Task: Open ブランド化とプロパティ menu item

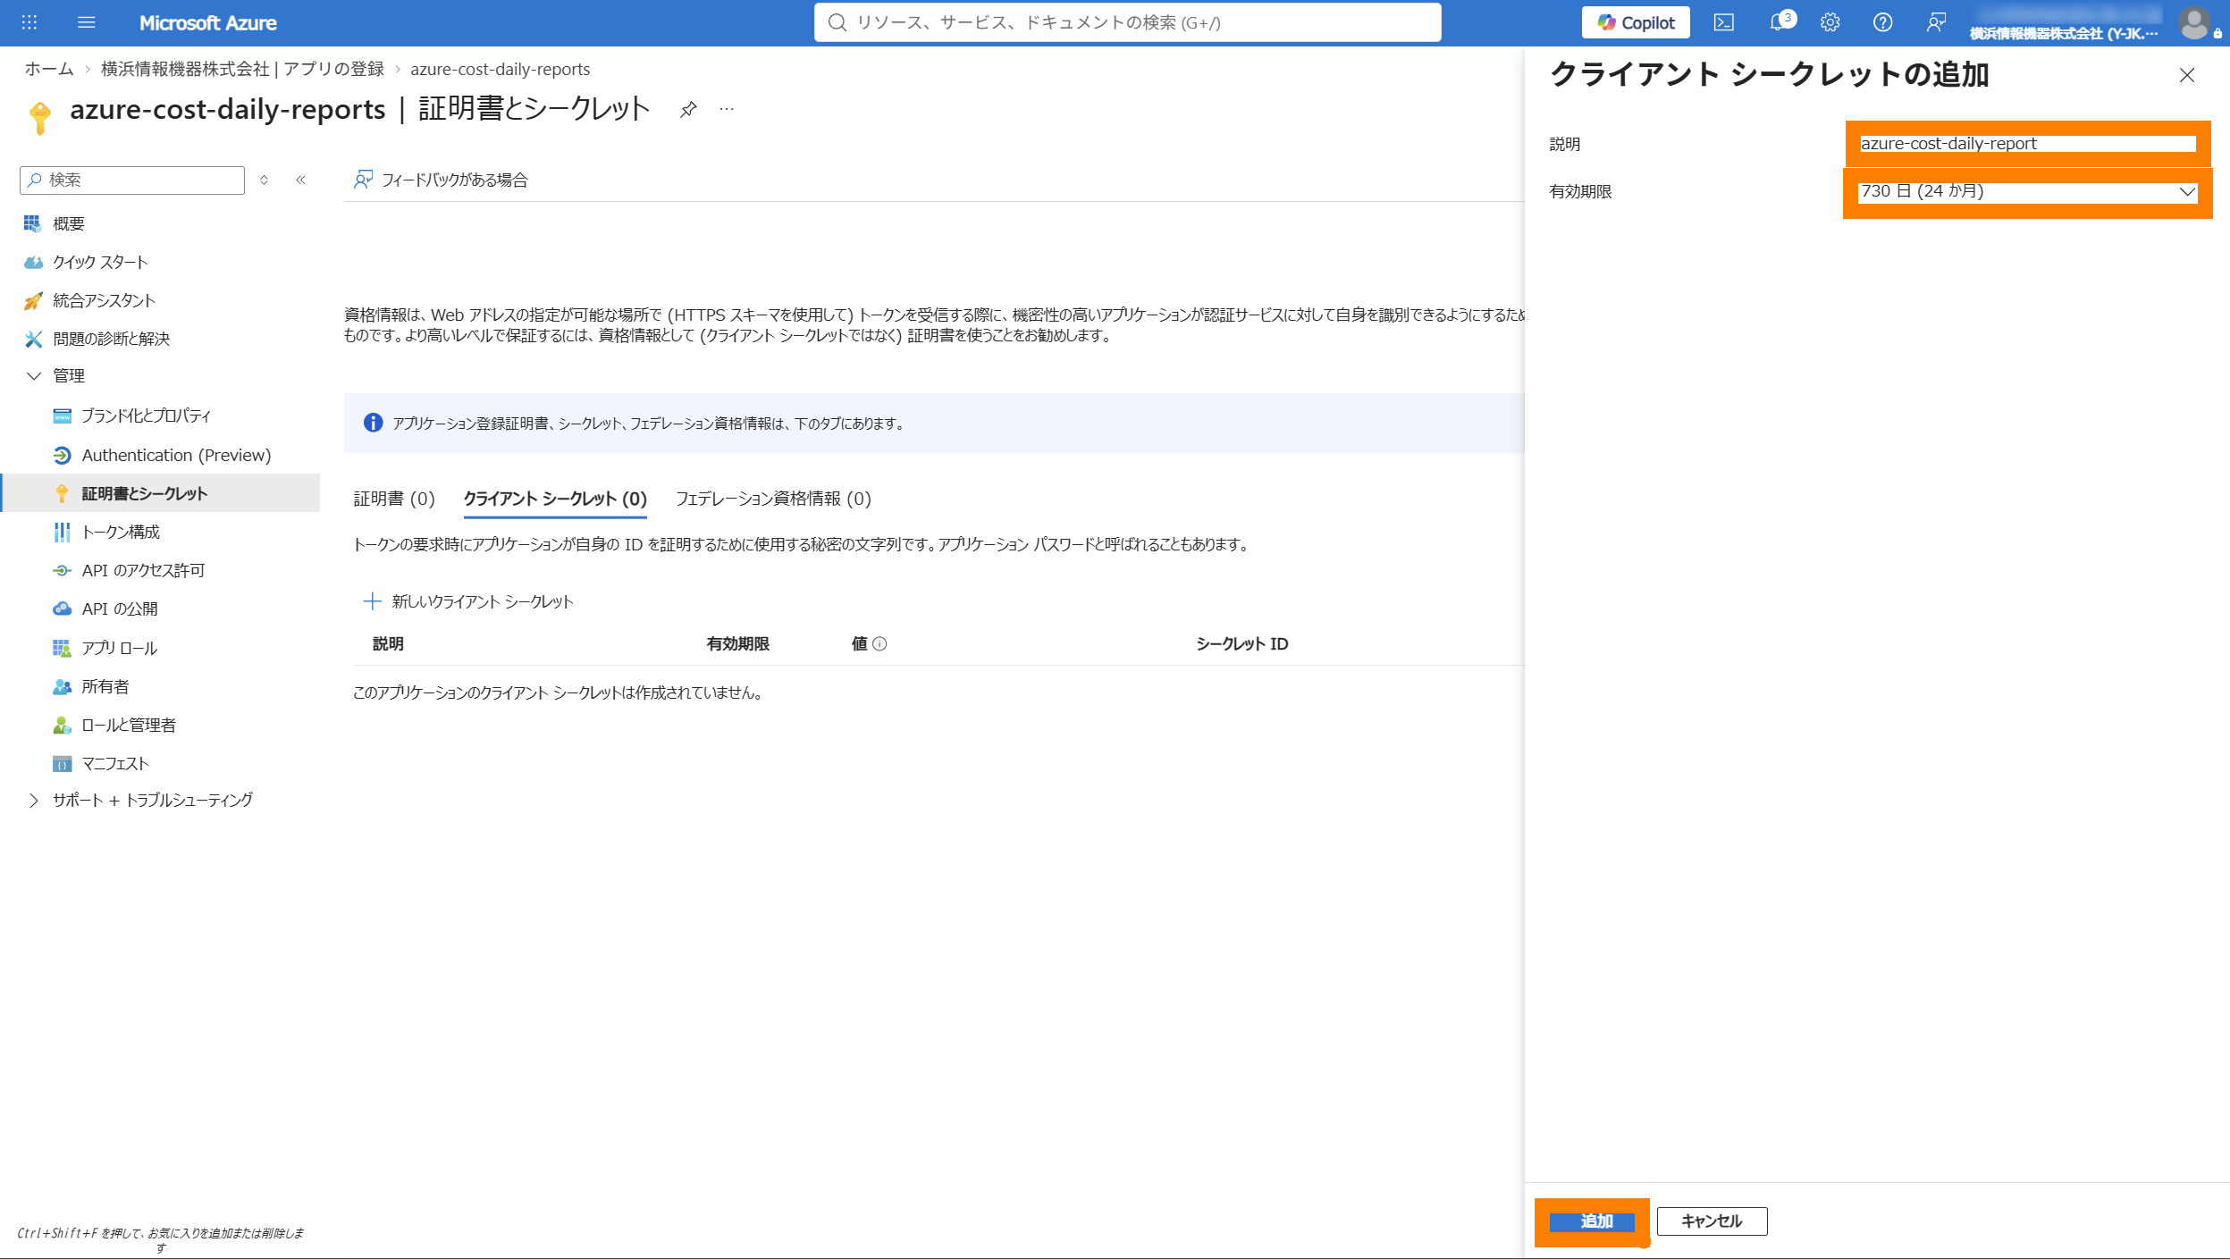Action: coord(146,415)
